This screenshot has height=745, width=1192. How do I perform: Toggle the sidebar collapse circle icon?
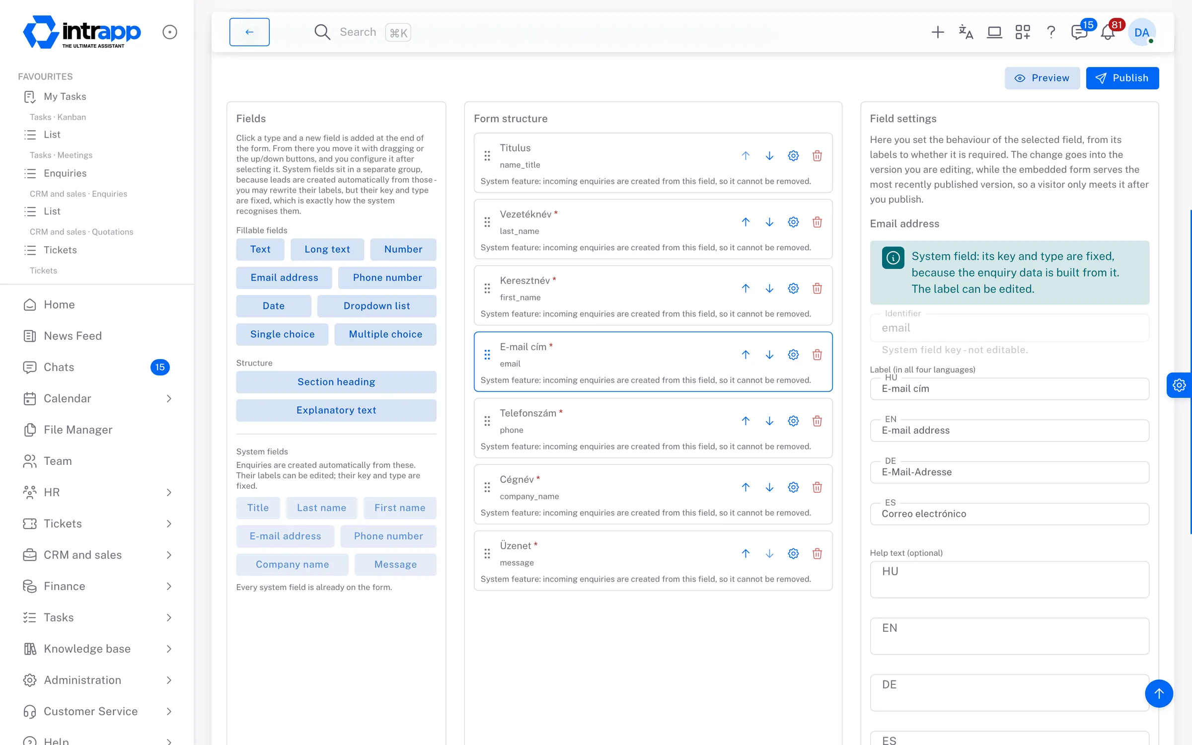pos(170,32)
